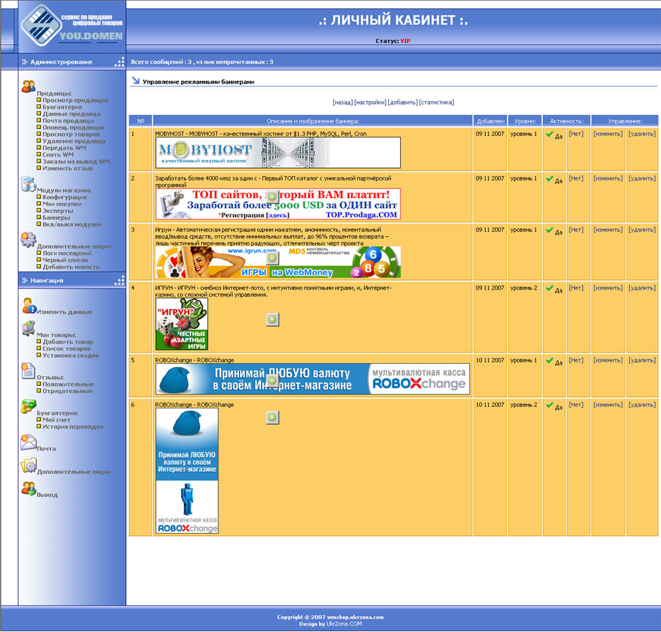Open Заказы на вывод WM item
Viewport: 661px width, 632px height.
coord(76,161)
